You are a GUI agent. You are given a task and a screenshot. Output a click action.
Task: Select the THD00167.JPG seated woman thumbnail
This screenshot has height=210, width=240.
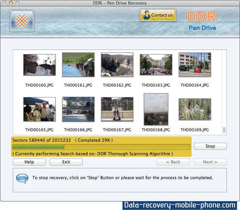(117, 109)
